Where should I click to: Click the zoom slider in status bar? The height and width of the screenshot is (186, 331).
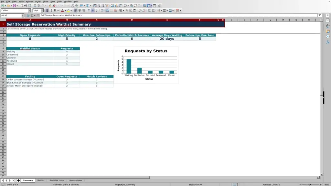(310, 184)
